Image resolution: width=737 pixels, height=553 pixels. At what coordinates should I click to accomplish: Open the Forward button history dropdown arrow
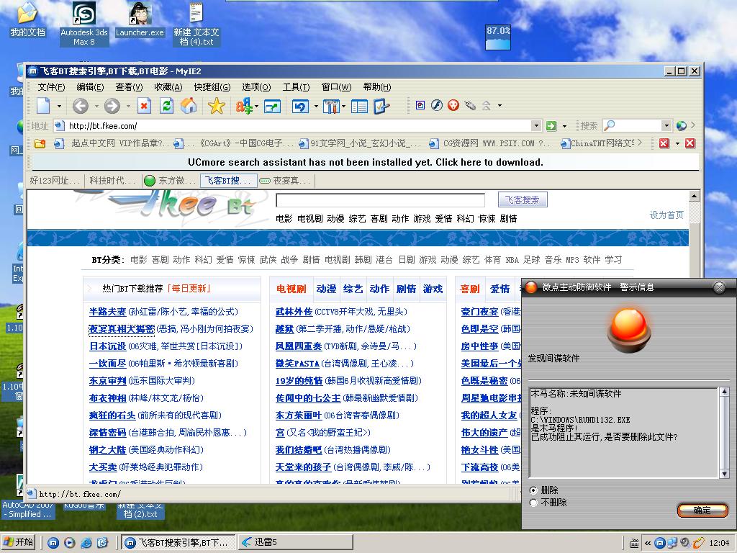pos(128,107)
